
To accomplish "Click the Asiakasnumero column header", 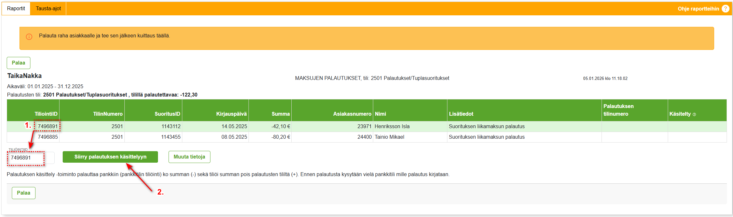I will [352, 114].
